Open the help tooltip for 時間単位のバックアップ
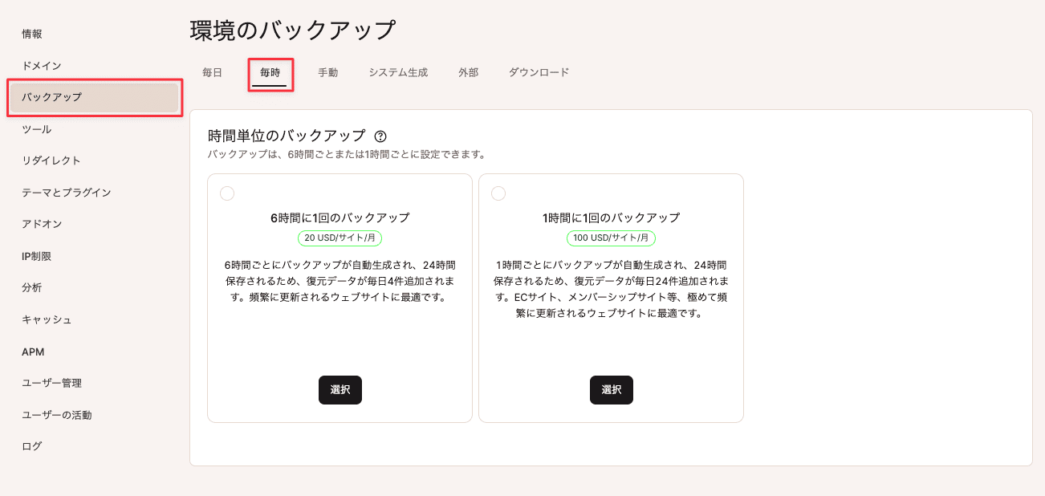Screen dimensions: 1045x496 (377, 136)
